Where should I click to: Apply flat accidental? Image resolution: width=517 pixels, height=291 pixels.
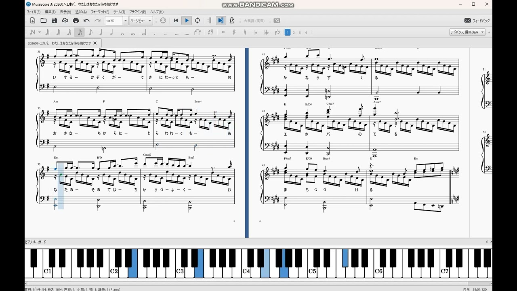255,32
